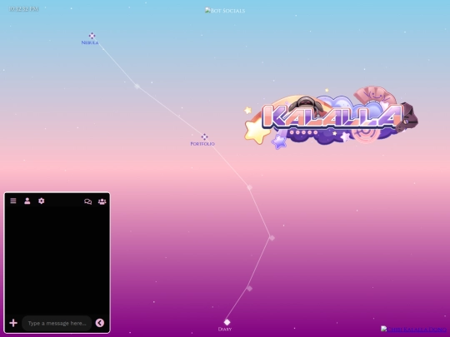
Task: Open chat settings gear icon
Action: click(x=42, y=201)
